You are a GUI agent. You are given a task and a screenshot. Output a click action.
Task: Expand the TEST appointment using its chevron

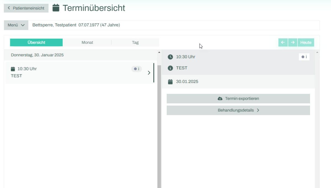point(149,73)
